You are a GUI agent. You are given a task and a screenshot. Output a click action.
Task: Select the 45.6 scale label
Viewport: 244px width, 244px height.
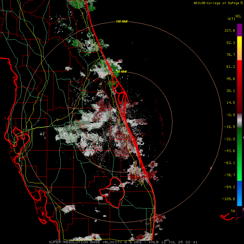tap(231, 79)
